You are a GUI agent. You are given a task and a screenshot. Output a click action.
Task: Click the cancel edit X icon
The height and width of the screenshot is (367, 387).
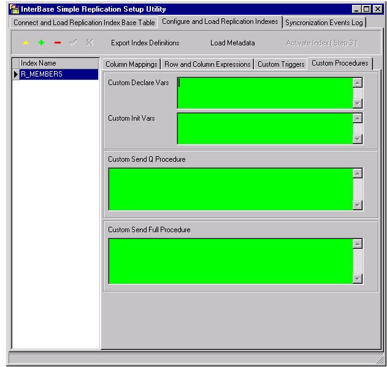(x=90, y=43)
